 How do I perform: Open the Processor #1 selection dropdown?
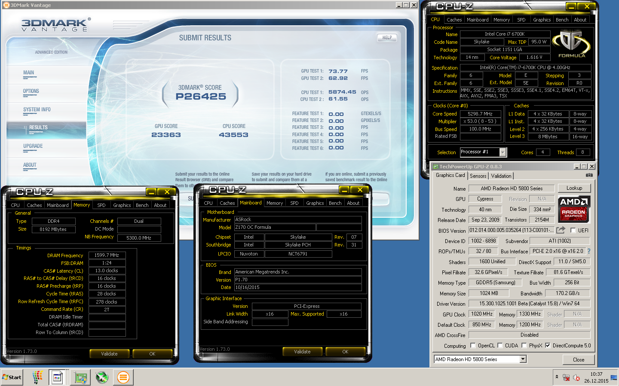point(503,152)
